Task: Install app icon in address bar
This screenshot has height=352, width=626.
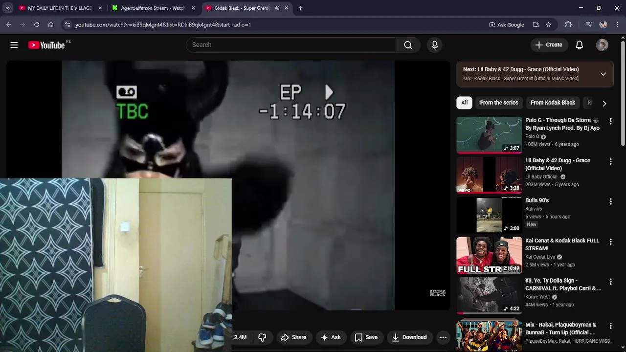Action: 536,24
